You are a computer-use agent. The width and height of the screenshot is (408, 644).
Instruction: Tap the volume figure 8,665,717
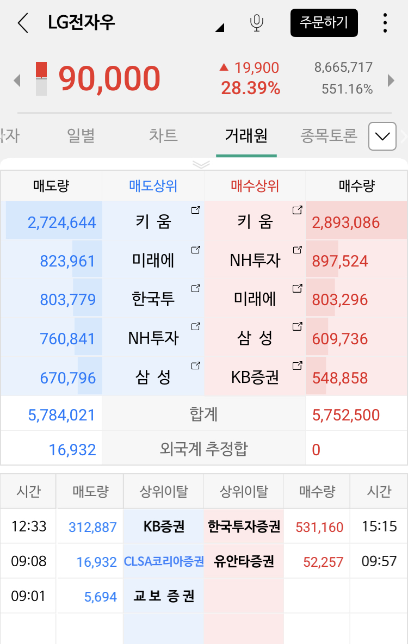tap(343, 67)
